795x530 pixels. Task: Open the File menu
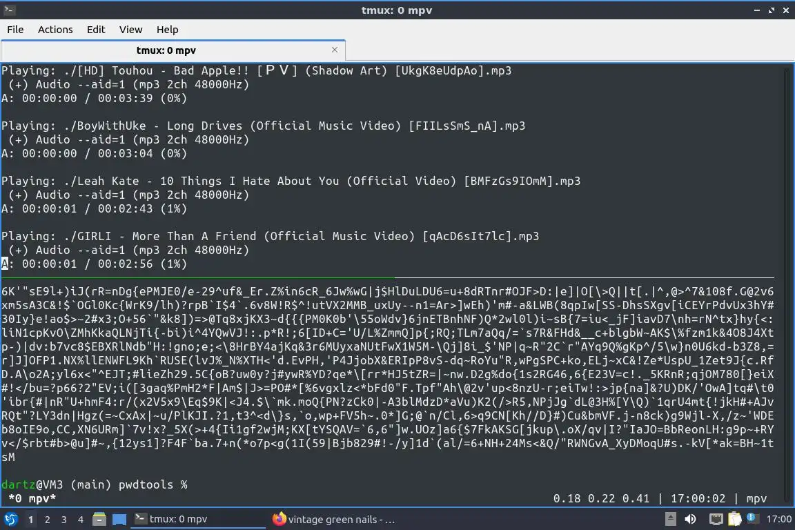point(15,30)
